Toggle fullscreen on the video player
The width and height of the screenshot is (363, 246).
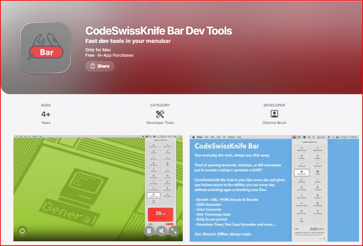[173, 231]
